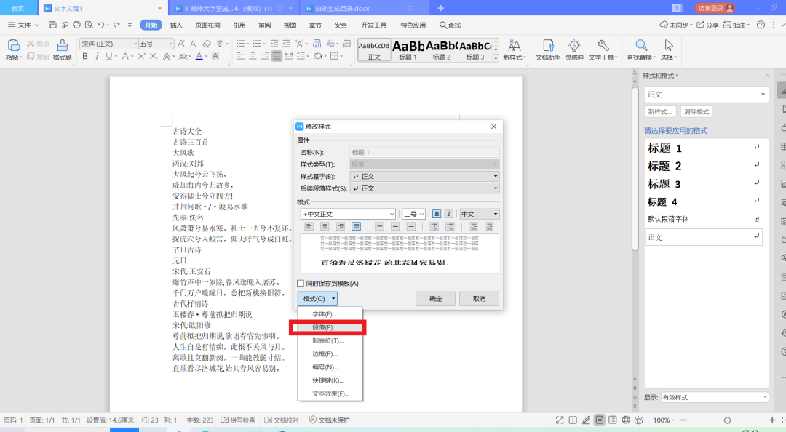Open the 五号 font size dropdown in ribbon
The height and width of the screenshot is (432, 786).
click(x=156, y=44)
